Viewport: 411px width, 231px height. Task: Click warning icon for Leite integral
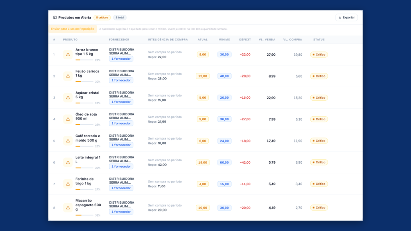tap(68, 162)
